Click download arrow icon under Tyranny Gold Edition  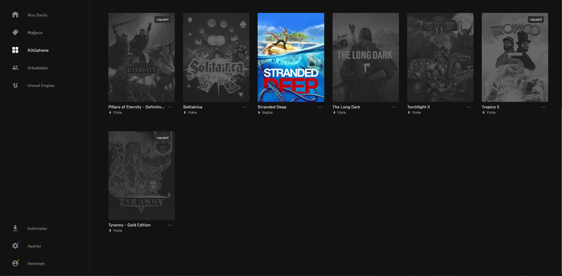[110, 230]
